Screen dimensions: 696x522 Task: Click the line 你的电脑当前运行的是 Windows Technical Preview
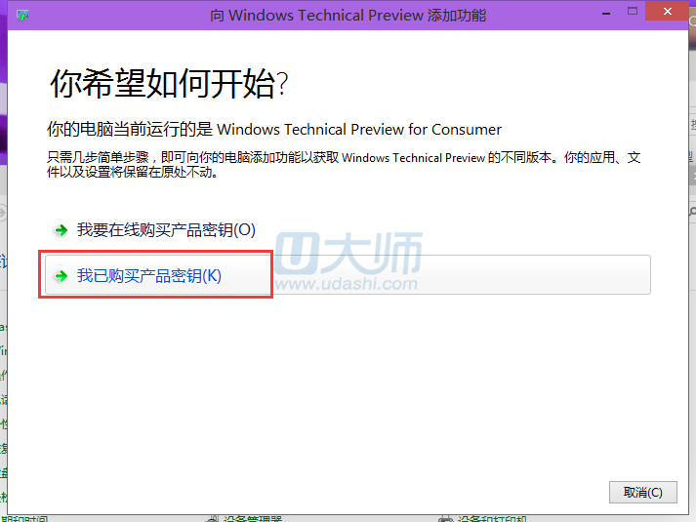274,129
